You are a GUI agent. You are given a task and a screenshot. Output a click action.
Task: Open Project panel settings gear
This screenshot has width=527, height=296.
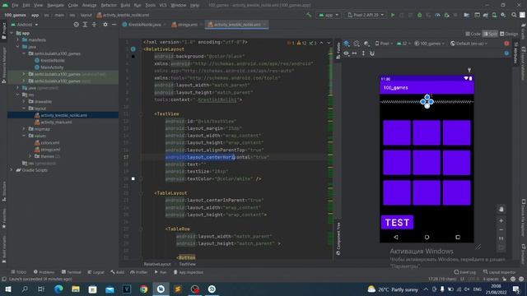[105, 25]
